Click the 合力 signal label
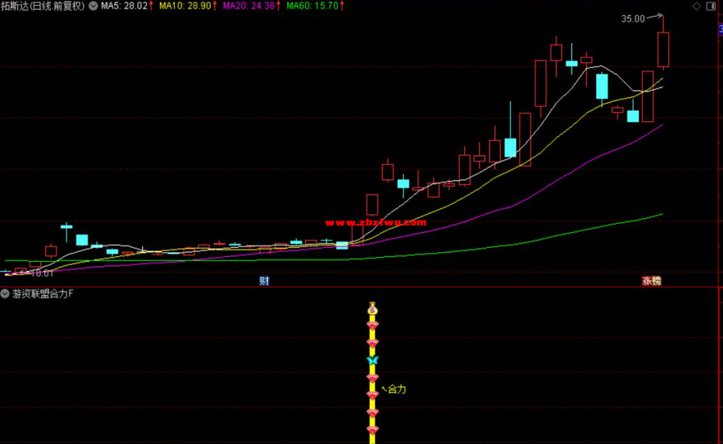 point(397,389)
